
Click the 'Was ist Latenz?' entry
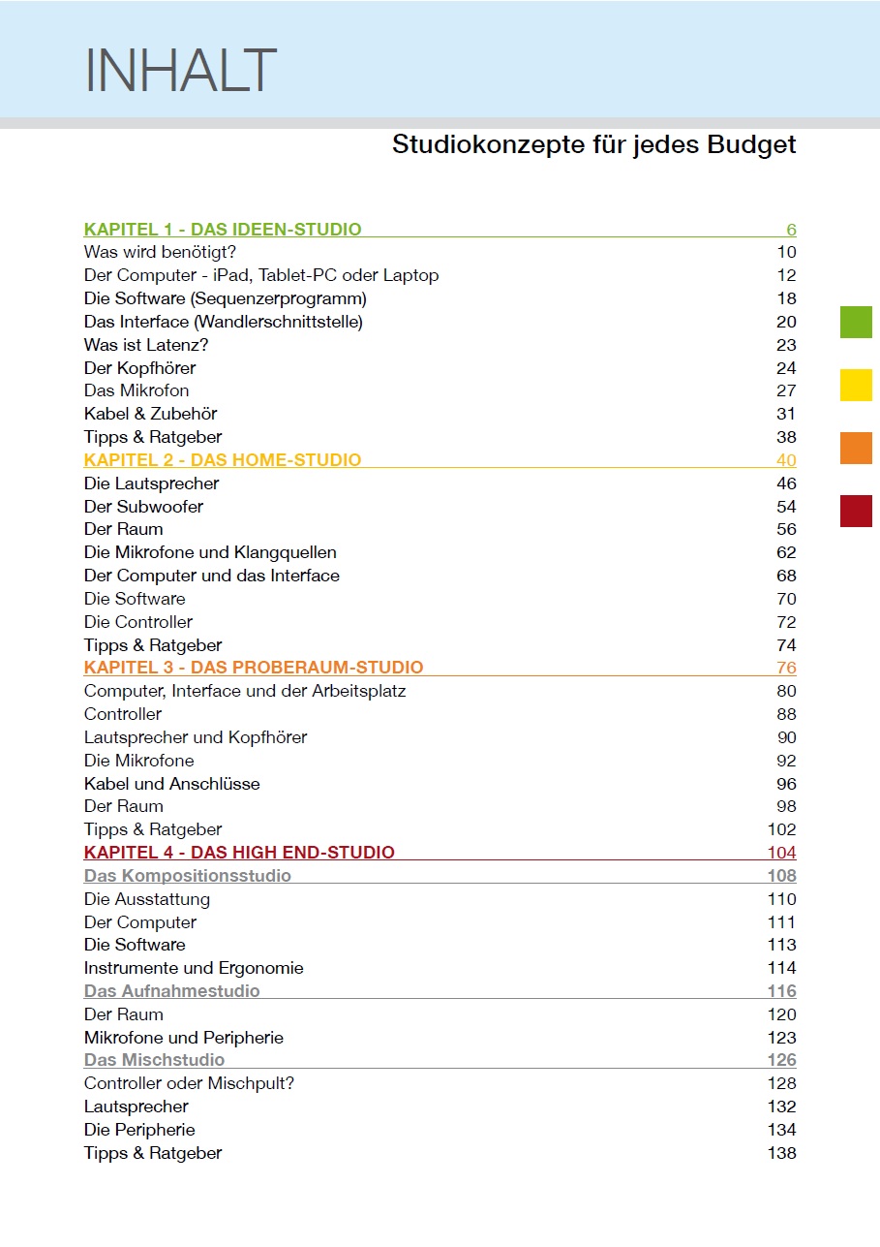146,345
